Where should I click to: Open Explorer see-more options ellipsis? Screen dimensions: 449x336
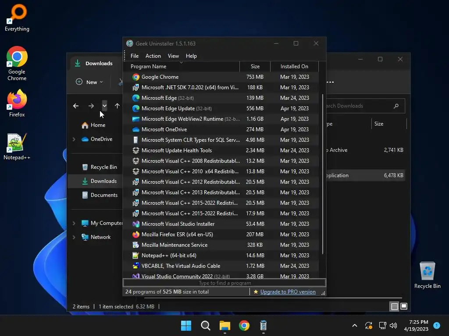[x=330, y=82]
